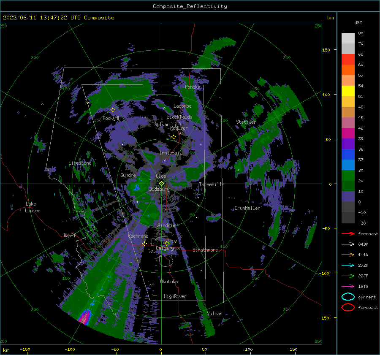Select the yellow diamond marker below RedDeer
The width and height of the screenshot is (380, 355).
pyautogui.click(x=174, y=137)
